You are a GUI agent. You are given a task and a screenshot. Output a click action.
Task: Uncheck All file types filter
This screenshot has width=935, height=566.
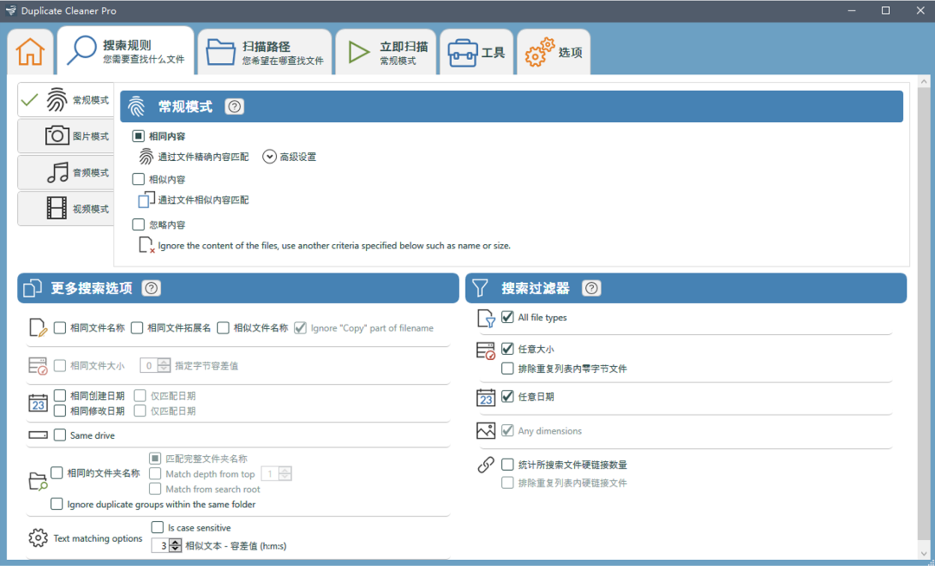click(x=509, y=317)
